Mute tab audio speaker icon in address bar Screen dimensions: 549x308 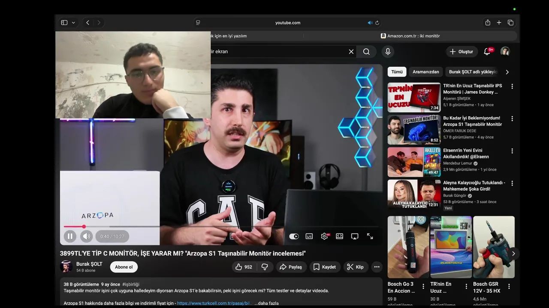coord(370,23)
